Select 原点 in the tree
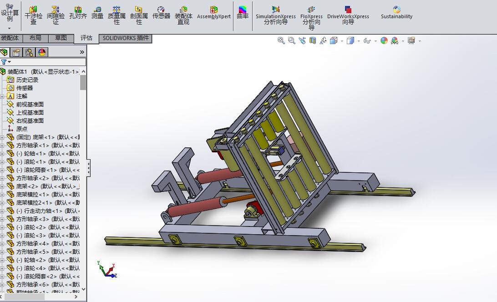 pos(17,129)
